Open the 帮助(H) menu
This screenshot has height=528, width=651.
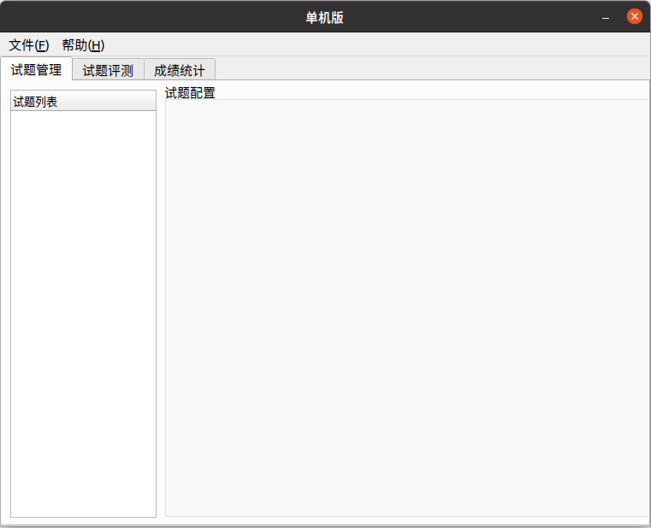pos(83,45)
